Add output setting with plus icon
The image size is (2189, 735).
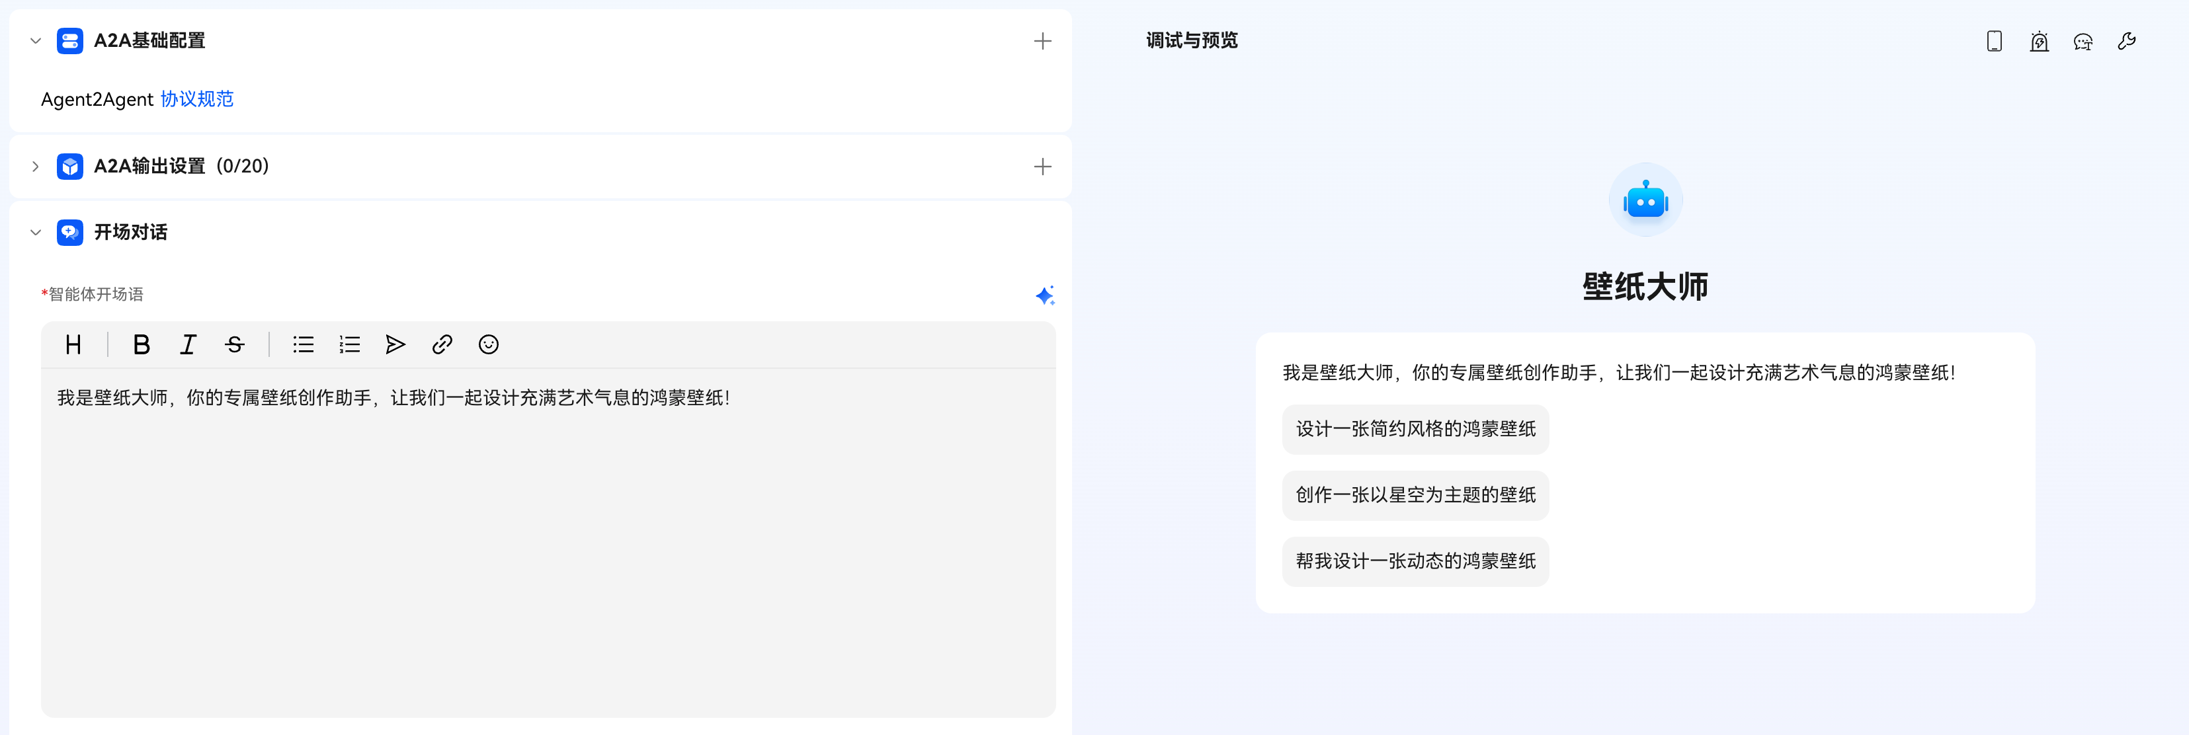tap(1042, 167)
